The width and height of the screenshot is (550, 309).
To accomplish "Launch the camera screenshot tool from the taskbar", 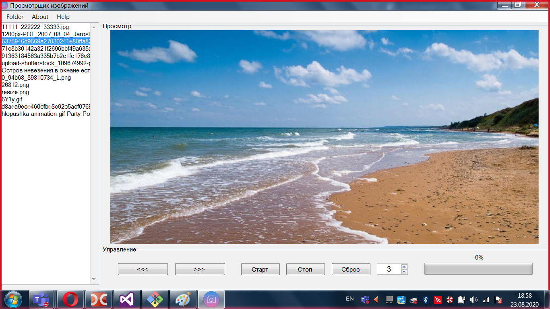I will pyautogui.click(x=211, y=299).
